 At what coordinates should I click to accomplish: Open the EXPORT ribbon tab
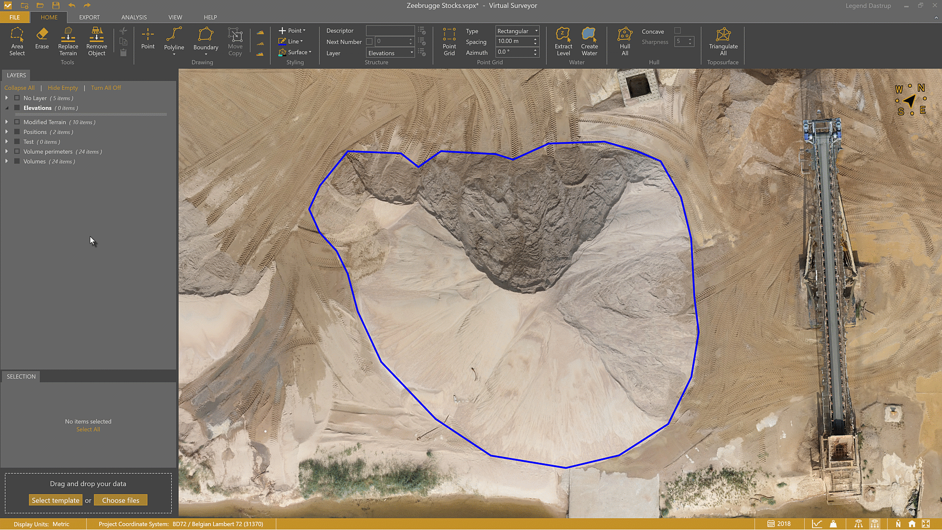pos(89,17)
